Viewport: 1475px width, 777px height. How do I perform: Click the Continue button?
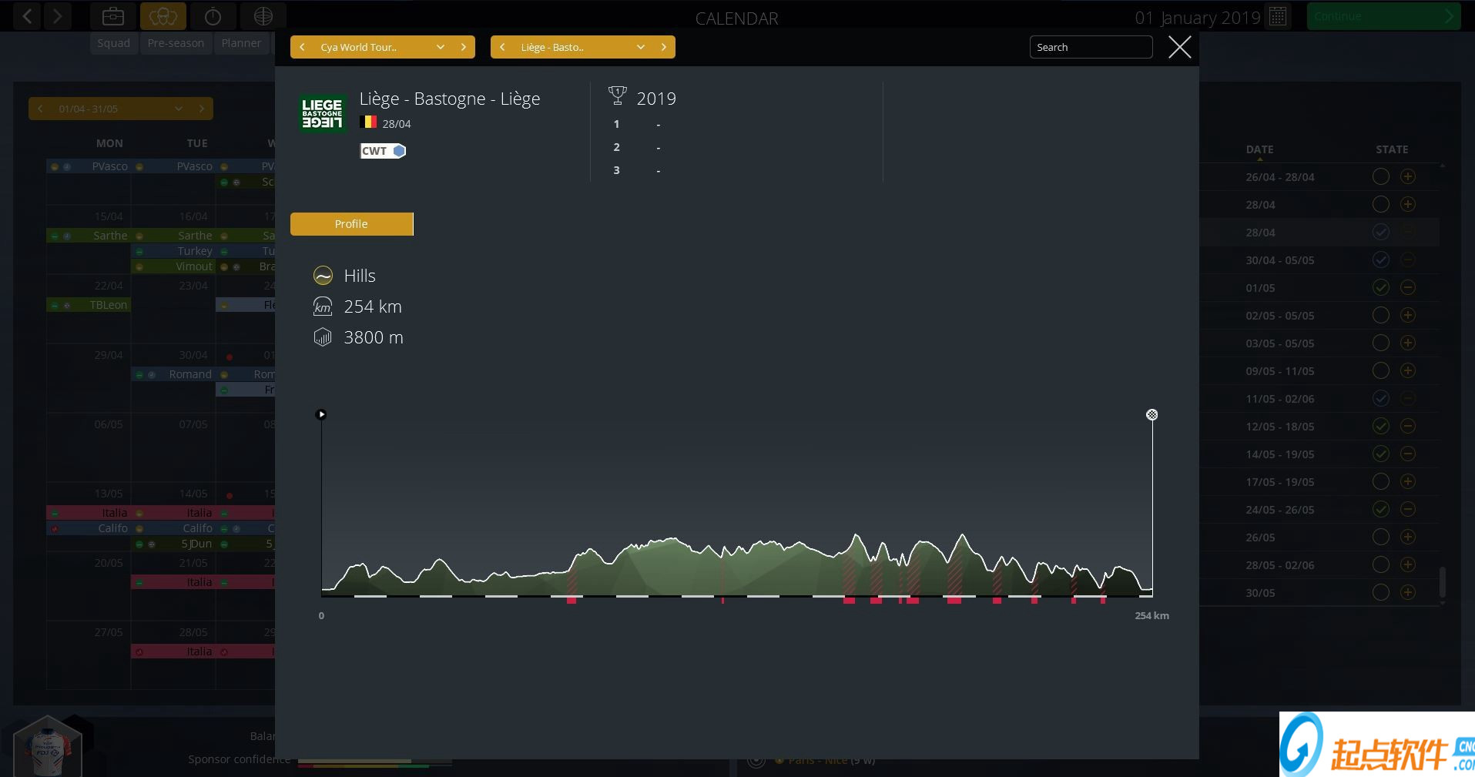(1383, 16)
